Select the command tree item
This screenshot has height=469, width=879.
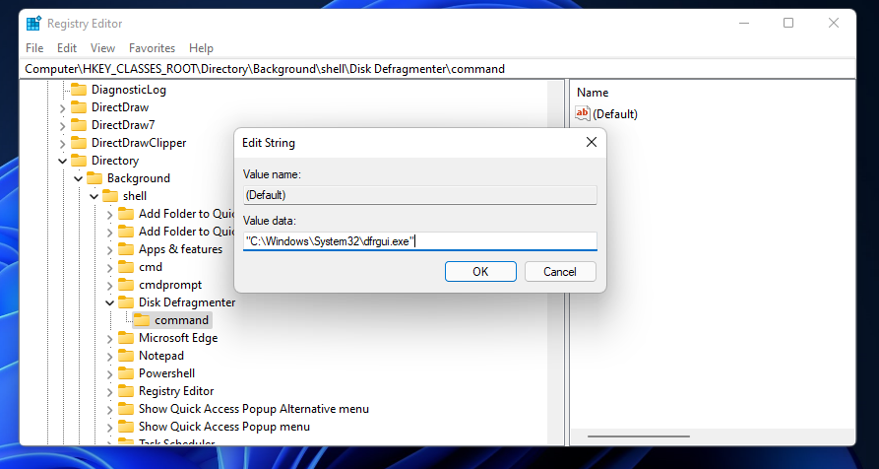[181, 320]
